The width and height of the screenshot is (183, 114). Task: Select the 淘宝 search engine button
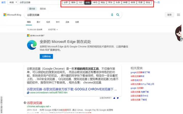pos(103,3)
